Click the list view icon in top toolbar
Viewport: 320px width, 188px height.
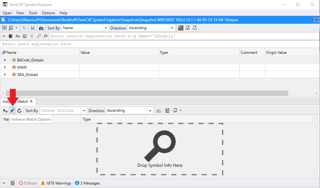click(x=4, y=28)
